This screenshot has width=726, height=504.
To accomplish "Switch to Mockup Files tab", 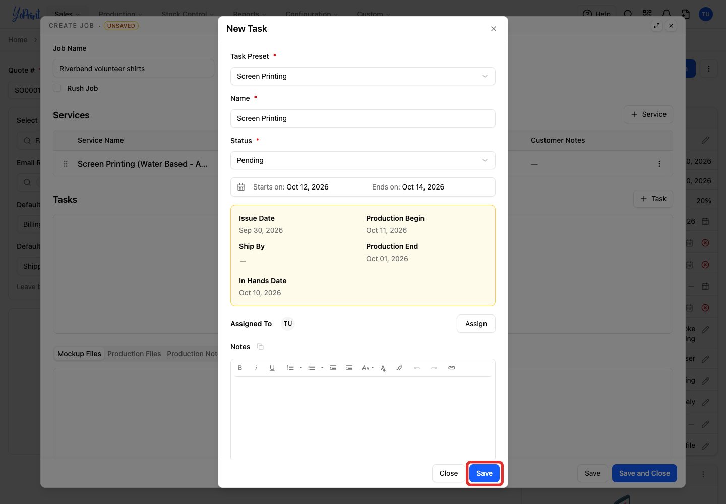I will [79, 354].
